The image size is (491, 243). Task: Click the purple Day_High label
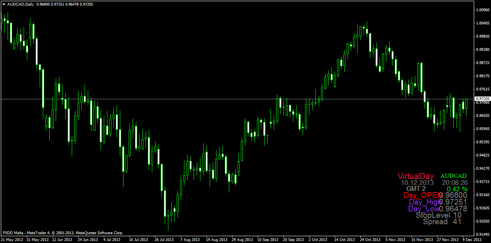[423, 202]
